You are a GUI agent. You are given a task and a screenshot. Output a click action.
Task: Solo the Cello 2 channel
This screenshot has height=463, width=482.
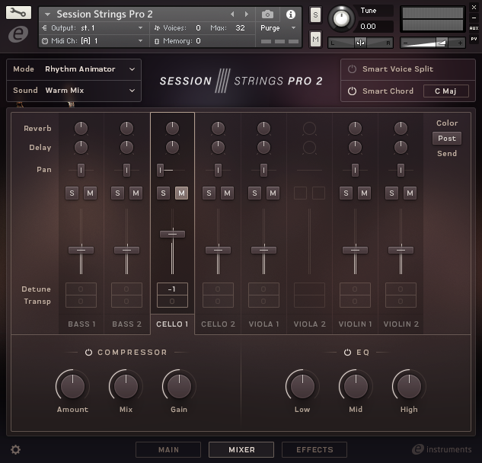209,193
